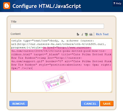
Task: Insert a link with the link icon
Action: (x=86, y=34)
